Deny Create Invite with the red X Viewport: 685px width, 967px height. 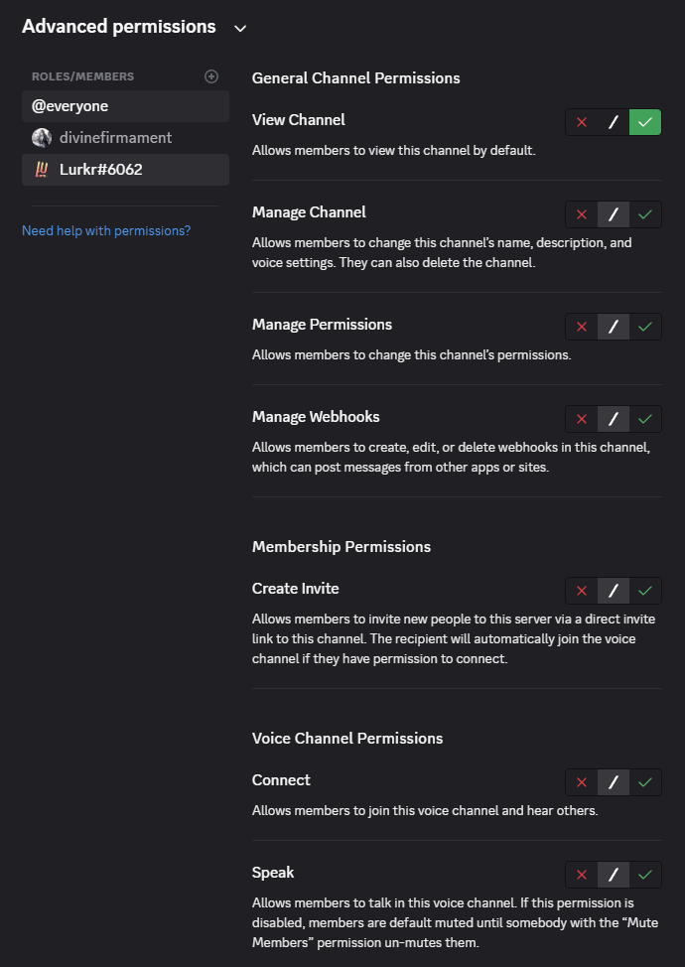pyautogui.click(x=582, y=591)
